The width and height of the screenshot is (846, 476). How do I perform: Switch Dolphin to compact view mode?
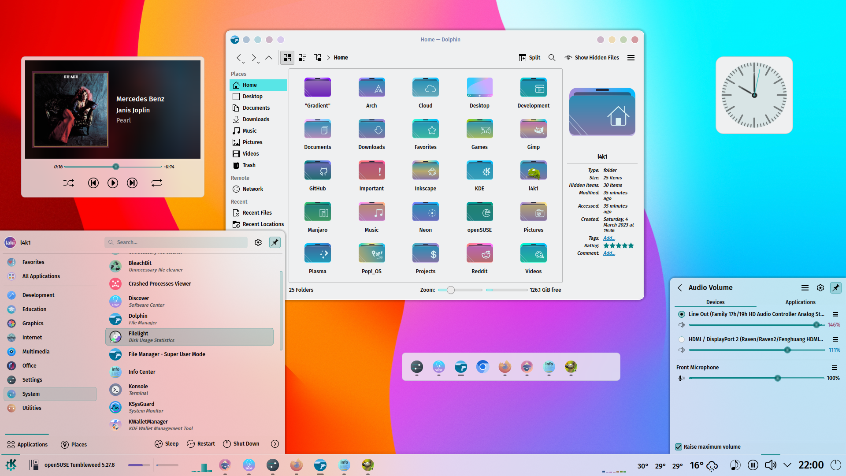click(x=302, y=58)
